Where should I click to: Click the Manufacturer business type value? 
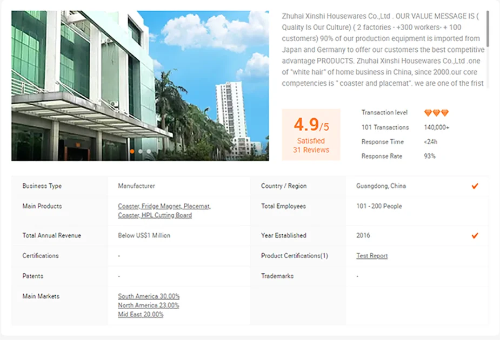coord(136,186)
